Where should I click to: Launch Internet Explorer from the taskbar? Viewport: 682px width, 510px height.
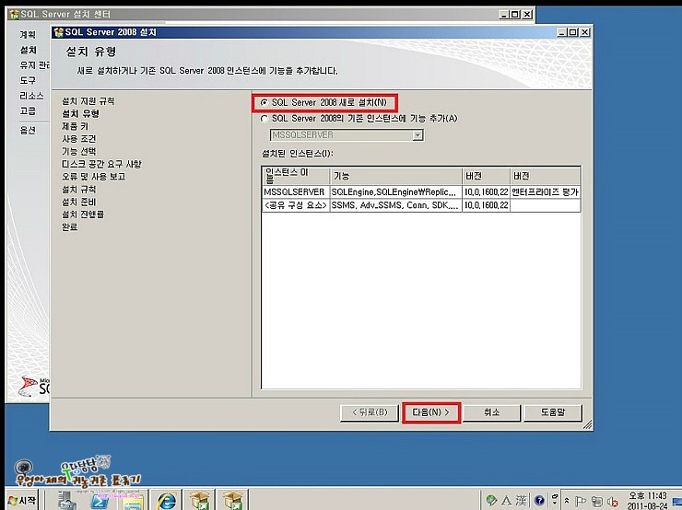click(x=167, y=501)
